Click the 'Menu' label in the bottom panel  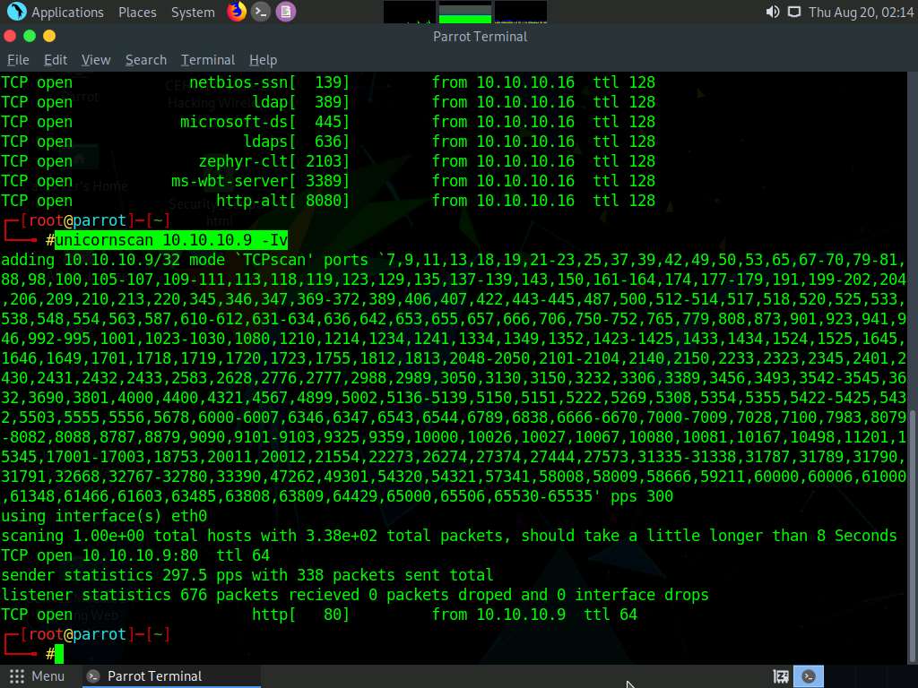[48, 676]
